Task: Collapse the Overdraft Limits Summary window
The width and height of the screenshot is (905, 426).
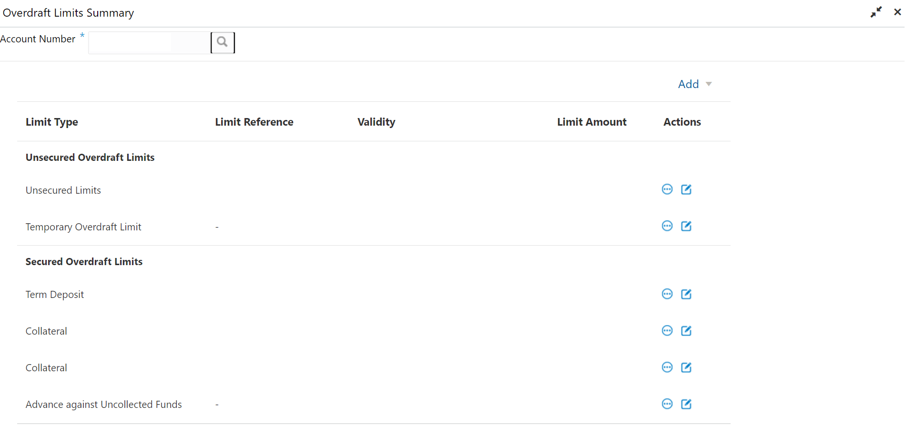Action: point(876,12)
